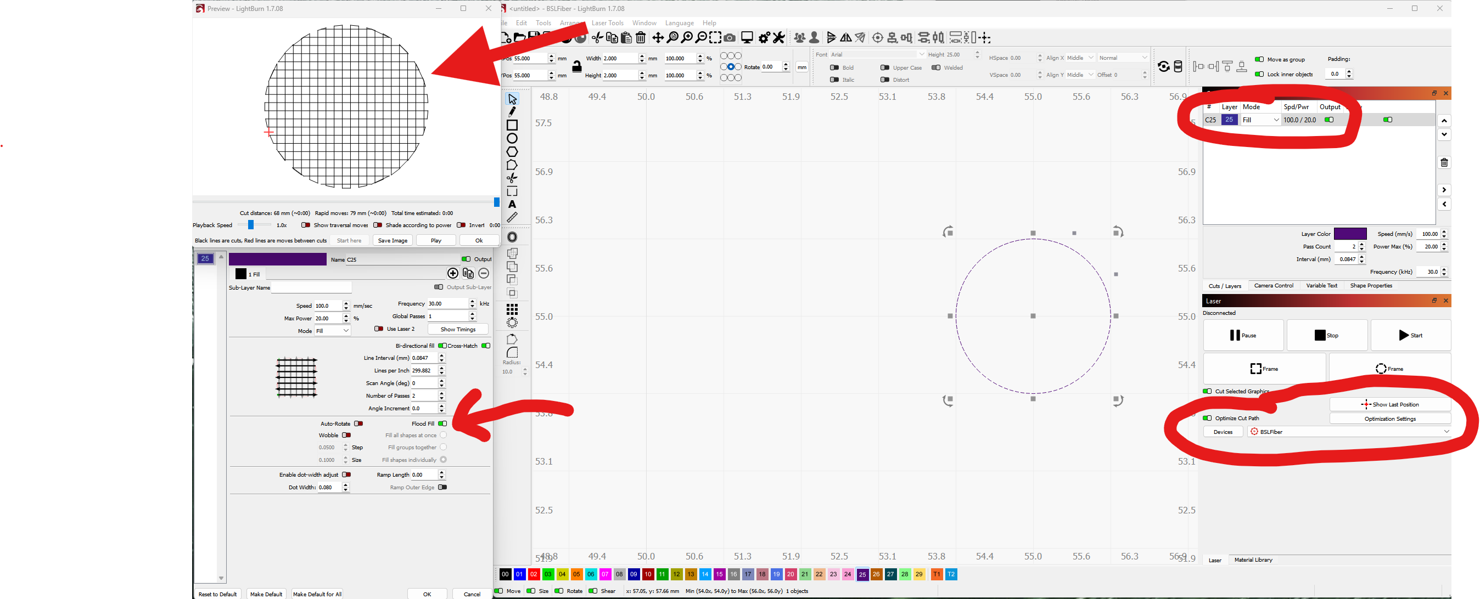Toggle Auto-Rotate switch
The image size is (1480, 599).
point(358,424)
